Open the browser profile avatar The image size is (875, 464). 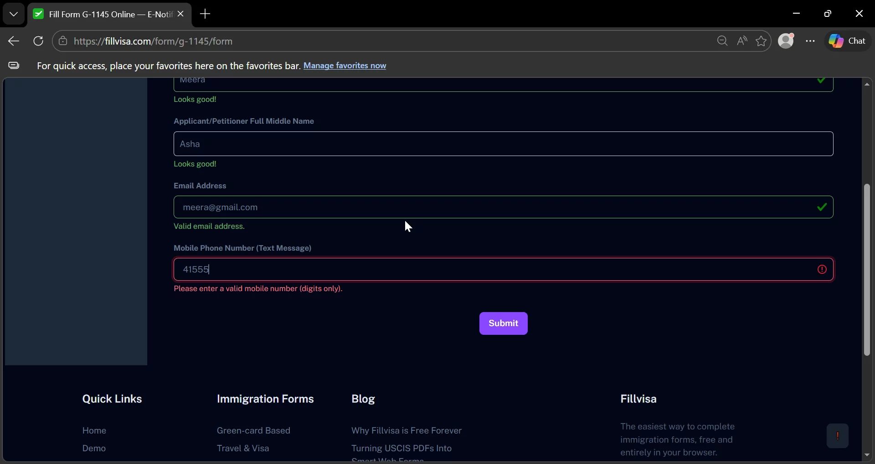787,41
